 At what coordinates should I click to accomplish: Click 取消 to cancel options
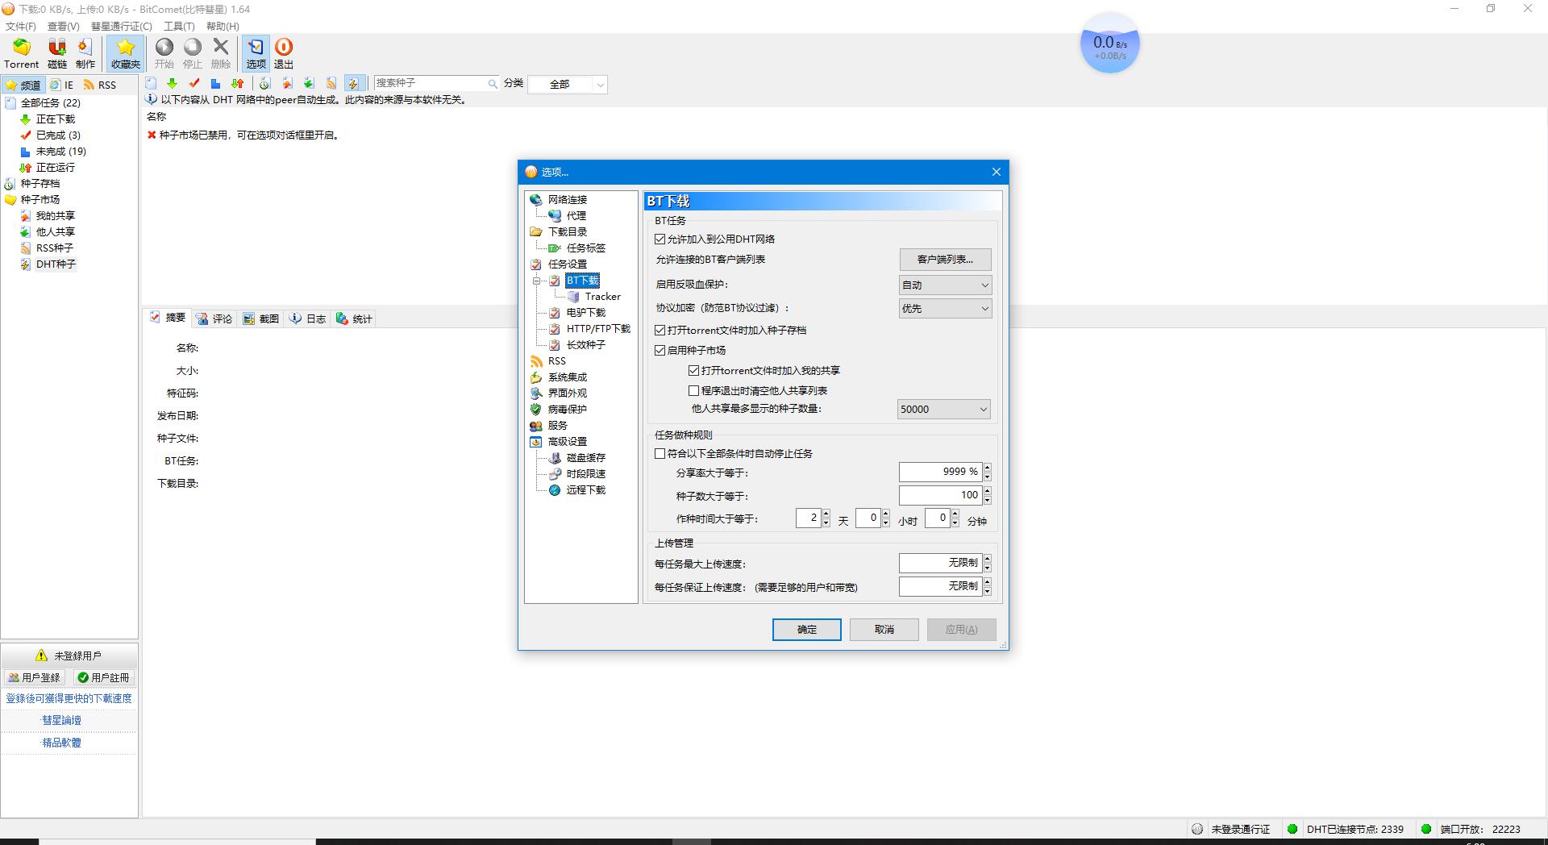[884, 630]
